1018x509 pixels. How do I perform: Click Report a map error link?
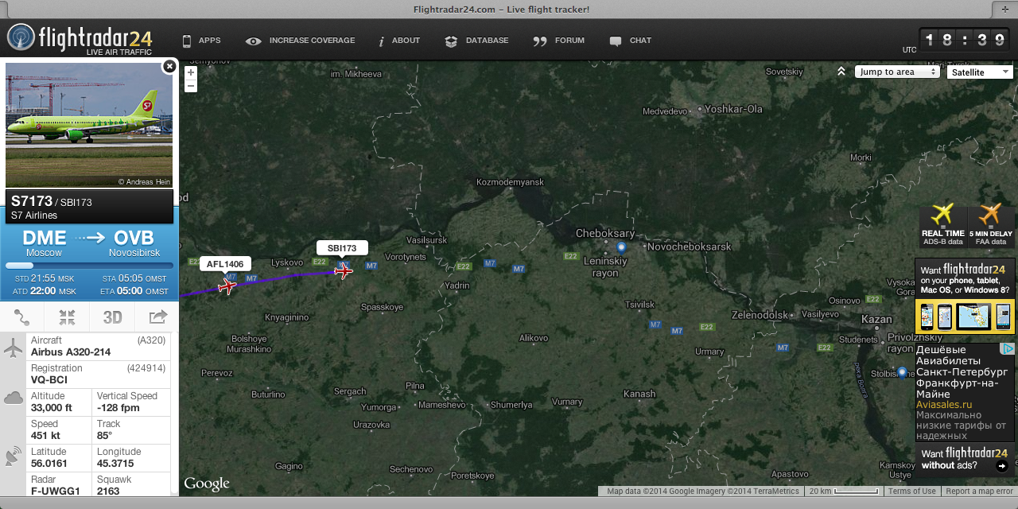coord(979,491)
